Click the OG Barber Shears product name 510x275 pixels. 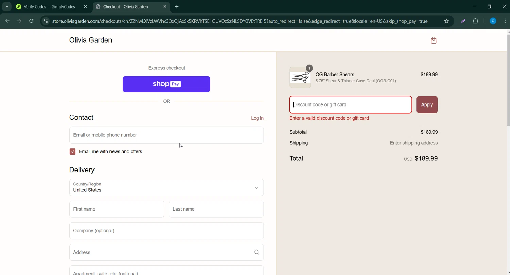[335, 75]
